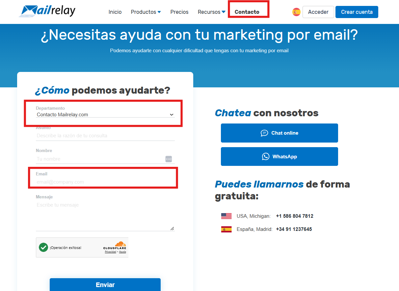Image resolution: width=399 pixels, height=291 pixels.
Task: Open the Departamento dropdown
Action: [x=105, y=115]
